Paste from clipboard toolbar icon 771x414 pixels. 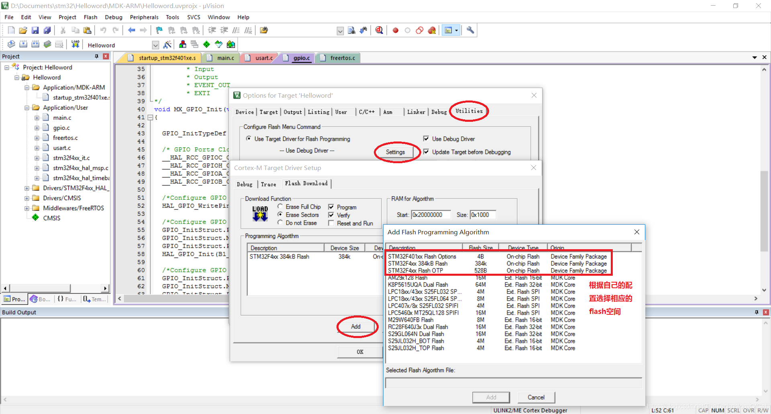[x=87, y=30]
